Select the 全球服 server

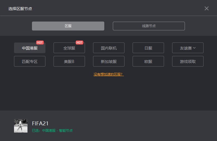pos(69,48)
